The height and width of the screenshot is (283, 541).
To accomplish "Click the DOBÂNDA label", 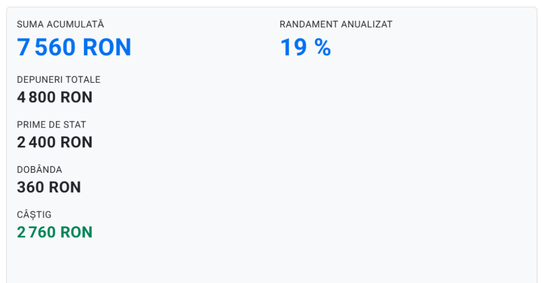I will click(40, 170).
